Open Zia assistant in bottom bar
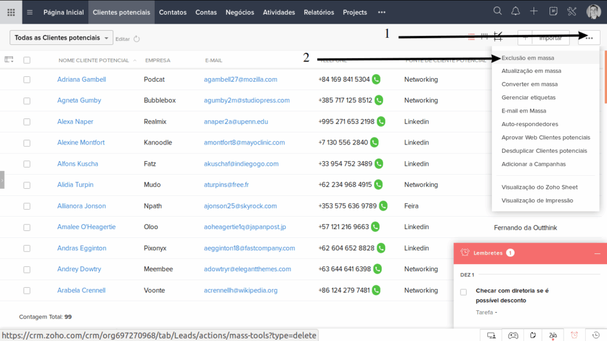 pyautogui.click(x=553, y=335)
